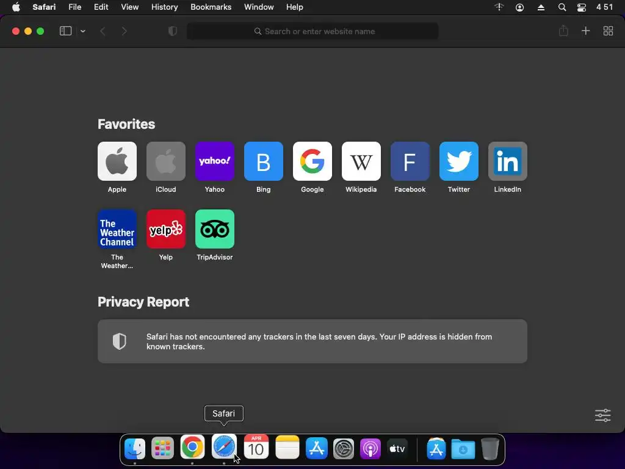Open the Yelp favorite tile
The width and height of the screenshot is (625, 469).
point(166,229)
